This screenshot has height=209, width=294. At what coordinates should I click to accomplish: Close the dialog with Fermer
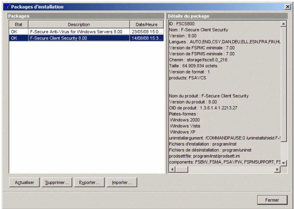[272, 200]
